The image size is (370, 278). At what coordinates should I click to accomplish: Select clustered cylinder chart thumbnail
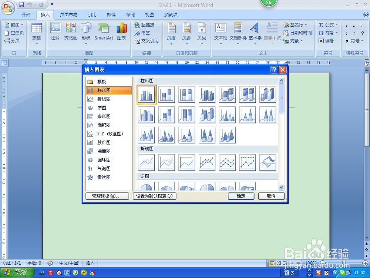click(x=146, y=115)
